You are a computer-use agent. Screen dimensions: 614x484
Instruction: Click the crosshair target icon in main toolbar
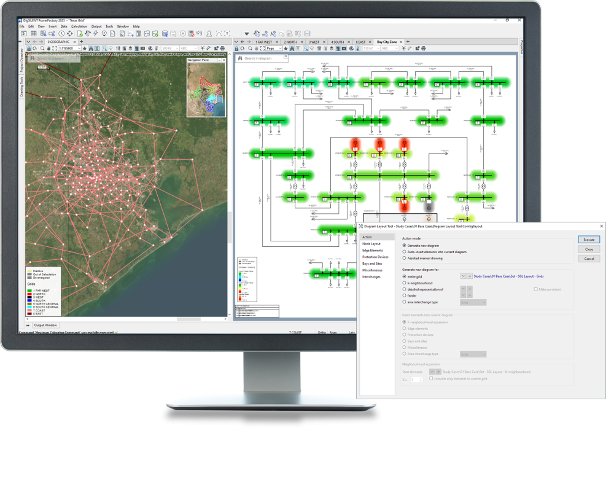70,34
